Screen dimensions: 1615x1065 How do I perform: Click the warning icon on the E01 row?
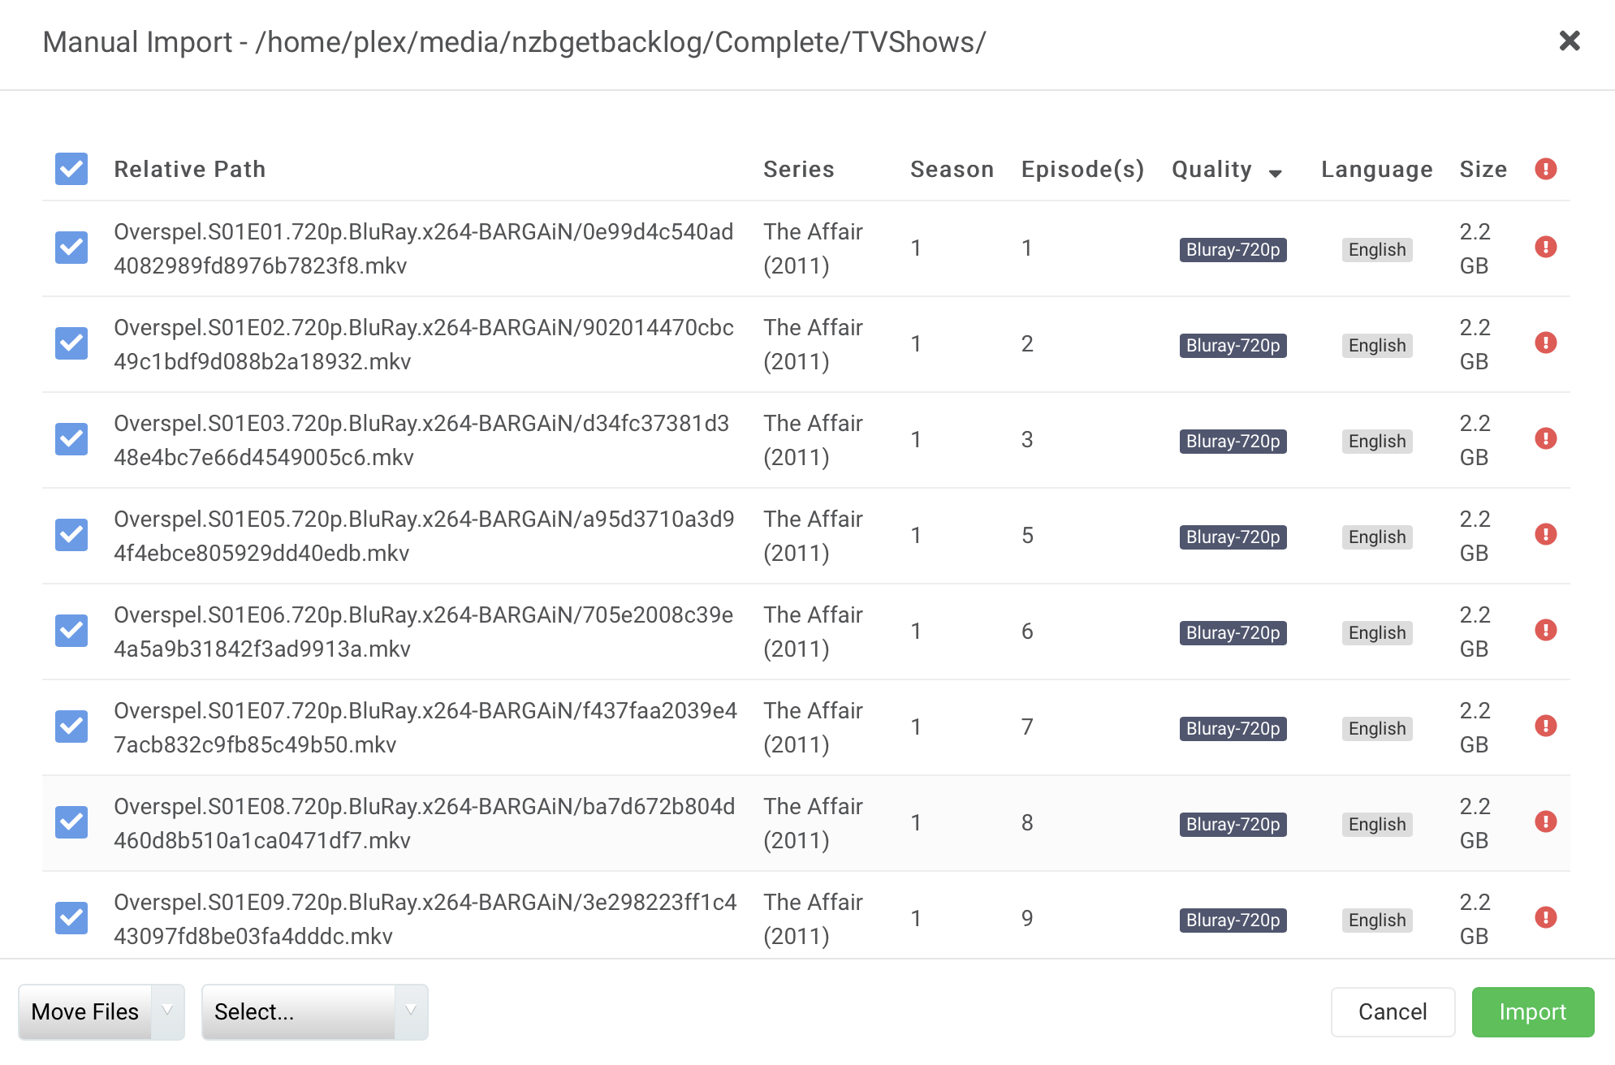click(1546, 248)
